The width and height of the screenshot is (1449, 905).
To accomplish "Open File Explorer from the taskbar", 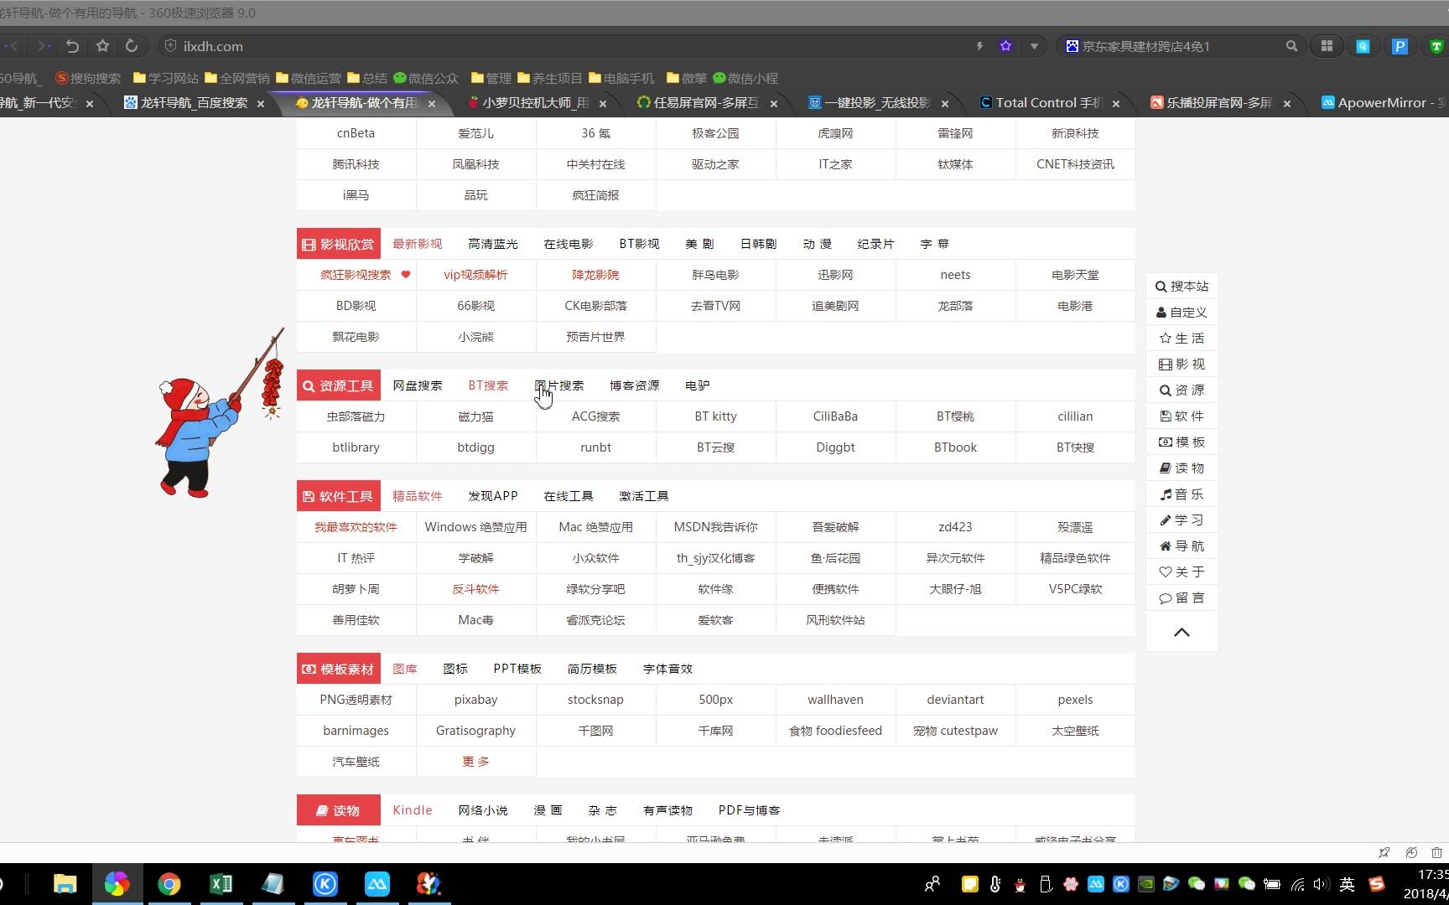I will [x=65, y=884].
